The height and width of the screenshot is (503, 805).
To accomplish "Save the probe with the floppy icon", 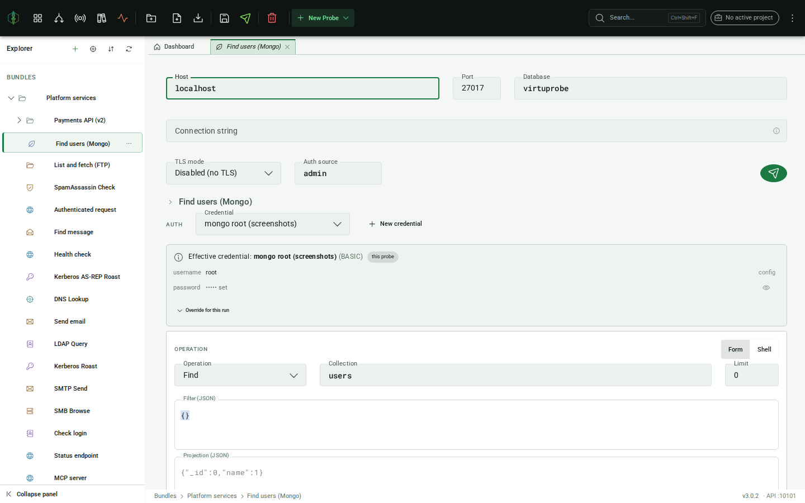I will click(224, 18).
